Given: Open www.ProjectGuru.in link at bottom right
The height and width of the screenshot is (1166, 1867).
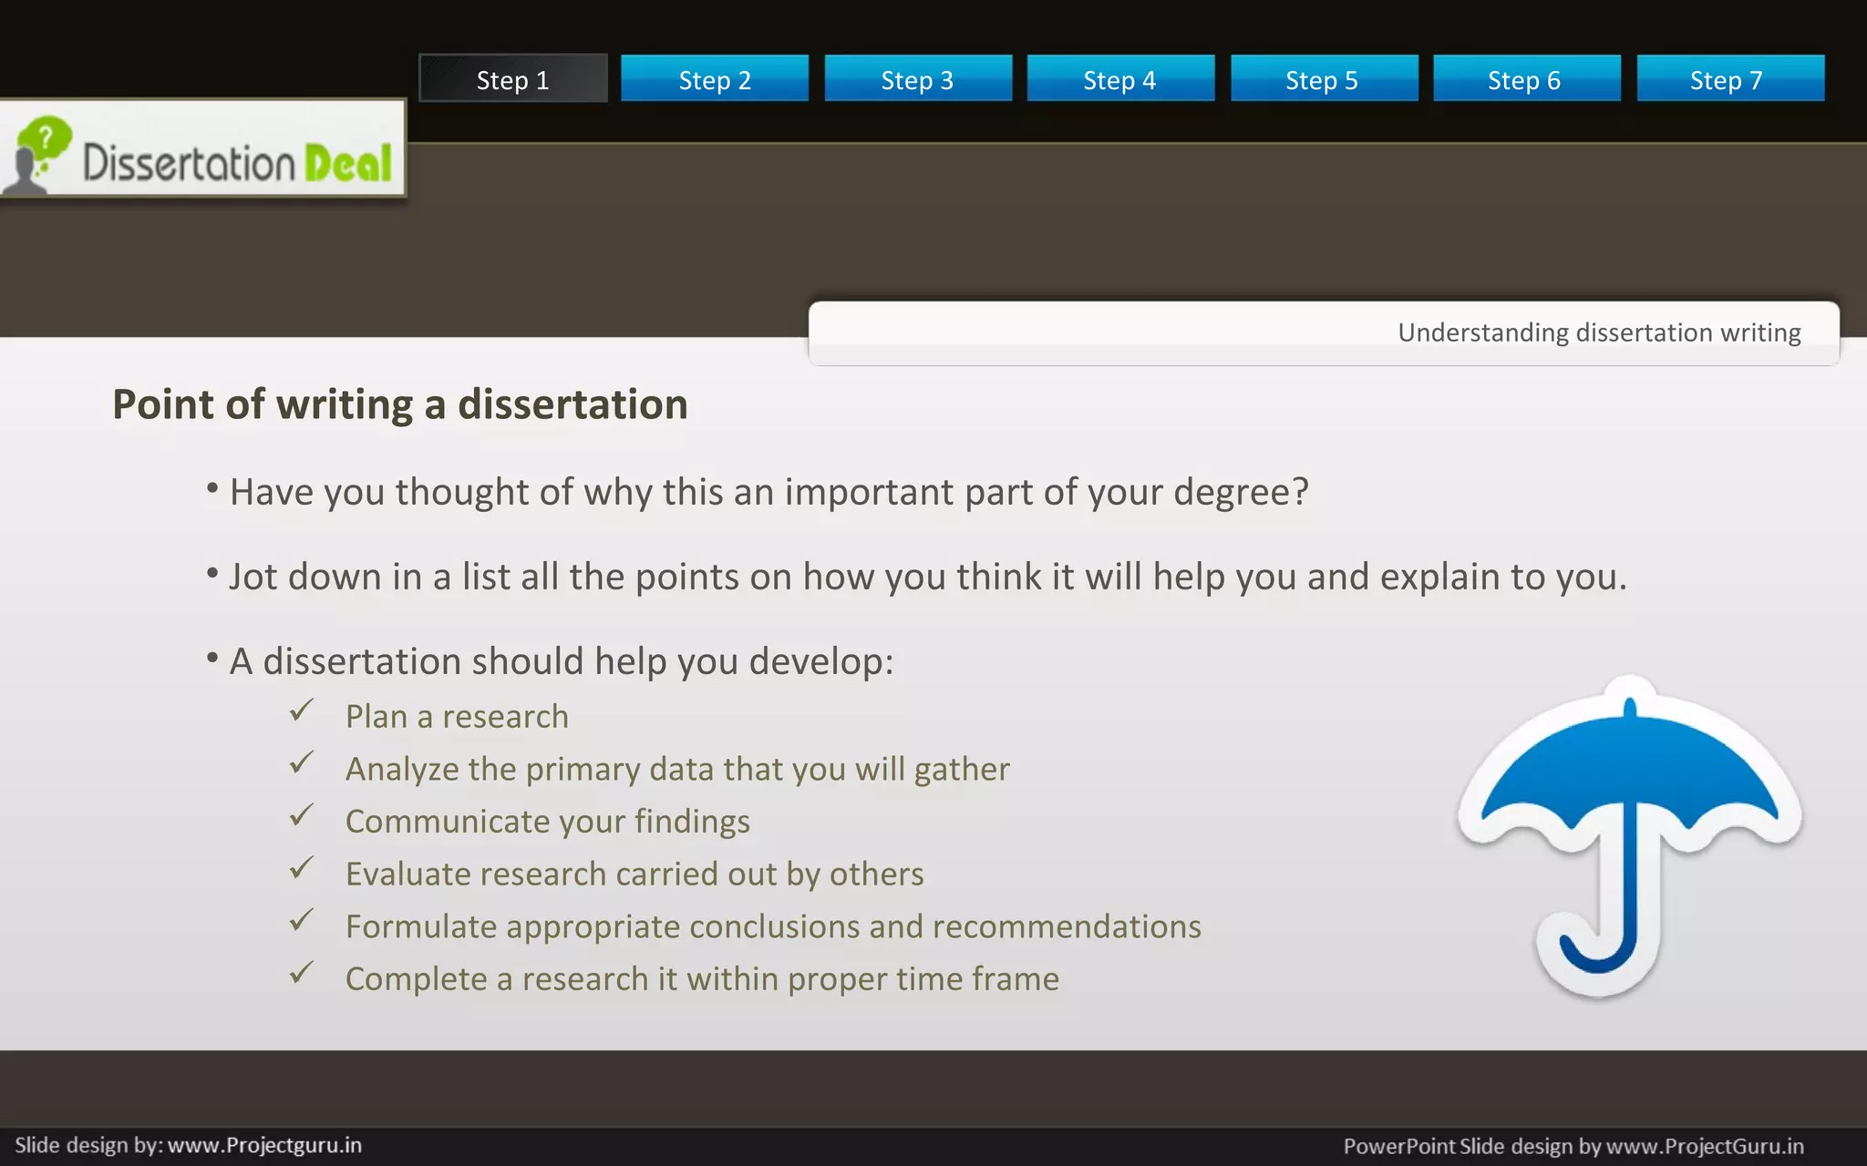Looking at the screenshot, I should (1704, 1146).
